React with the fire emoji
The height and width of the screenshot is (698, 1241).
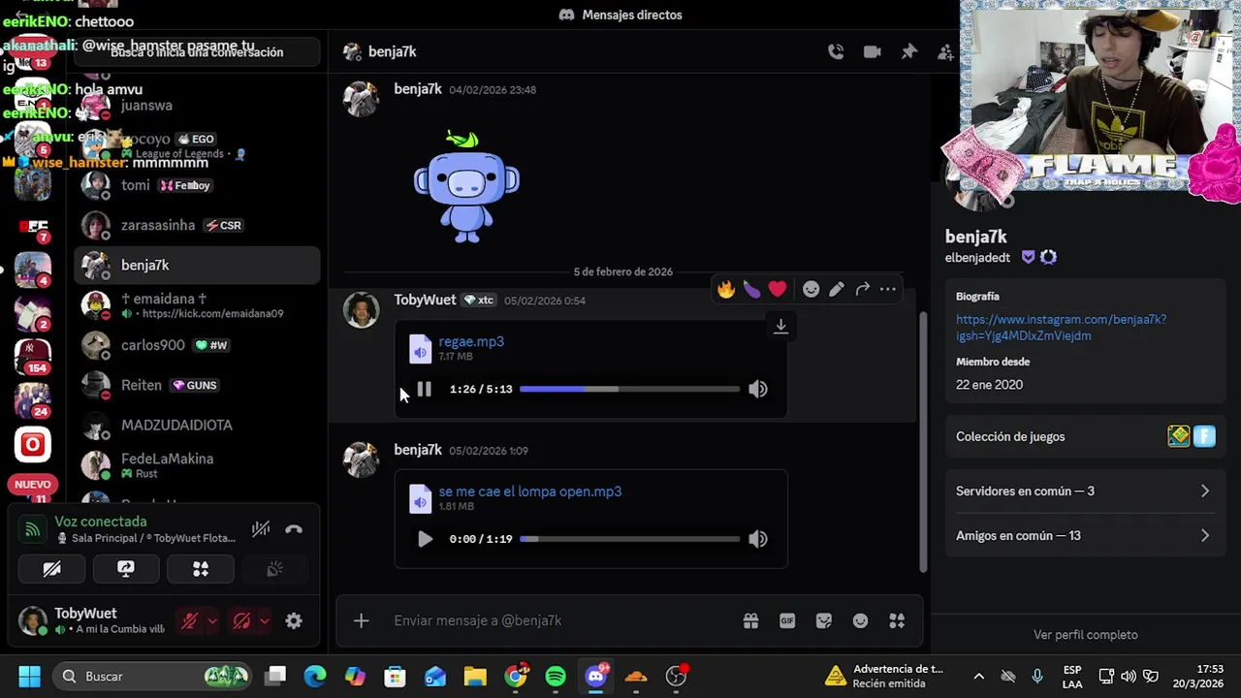726,289
